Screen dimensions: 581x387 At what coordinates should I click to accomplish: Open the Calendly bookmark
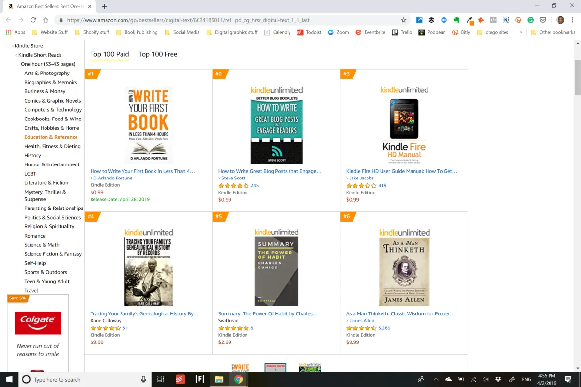pyautogui.click(x=277, y=32)
